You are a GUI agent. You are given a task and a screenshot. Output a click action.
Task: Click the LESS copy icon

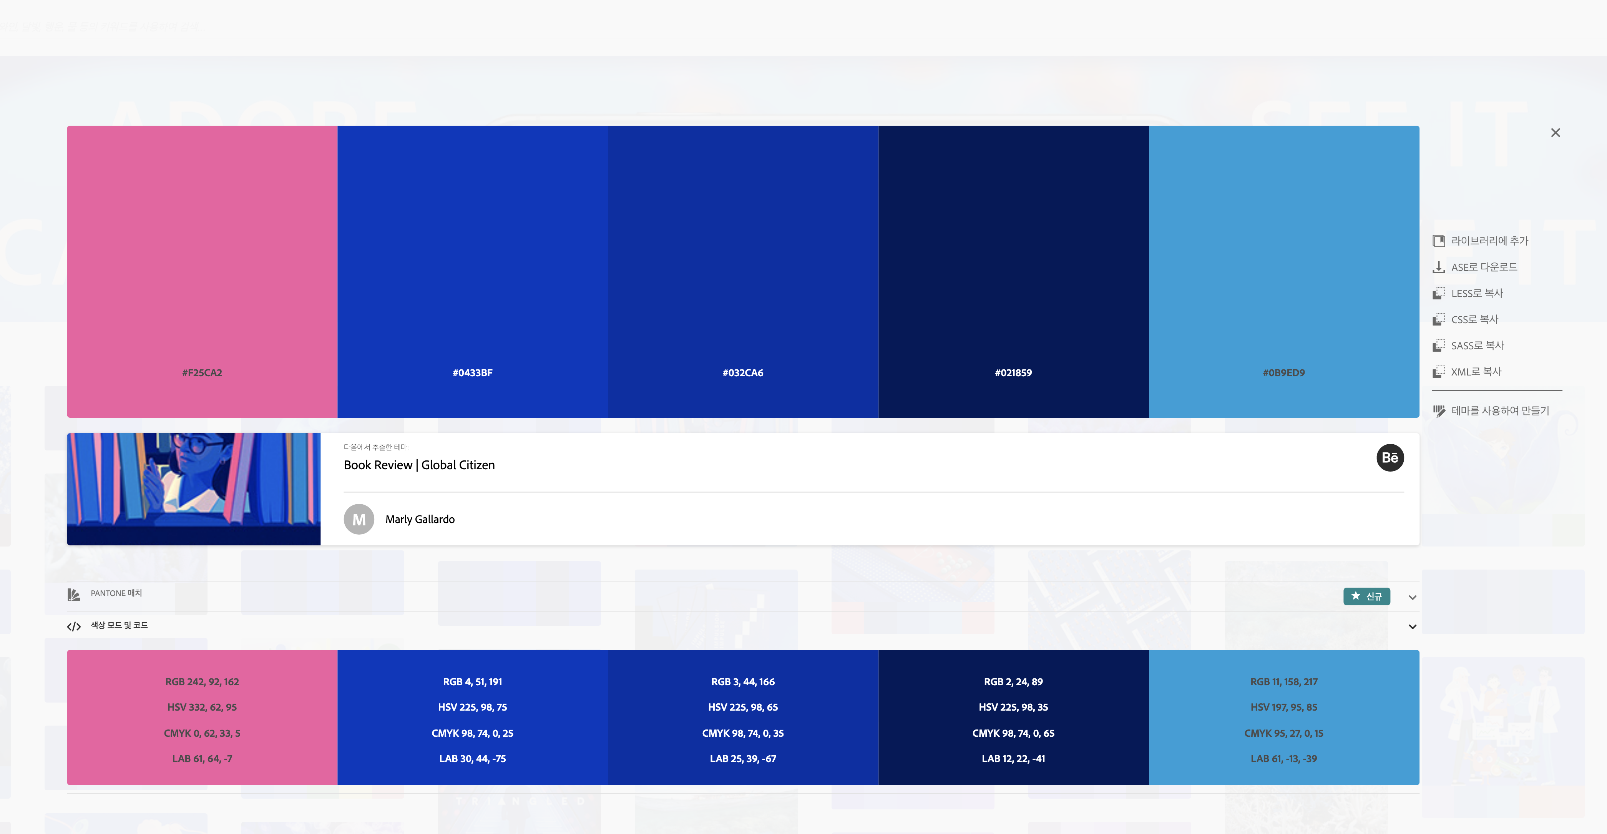[1439, 293]
